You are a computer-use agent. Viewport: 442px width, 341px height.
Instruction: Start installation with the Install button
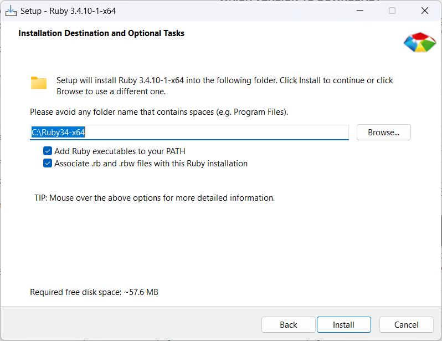coord(343,324)
